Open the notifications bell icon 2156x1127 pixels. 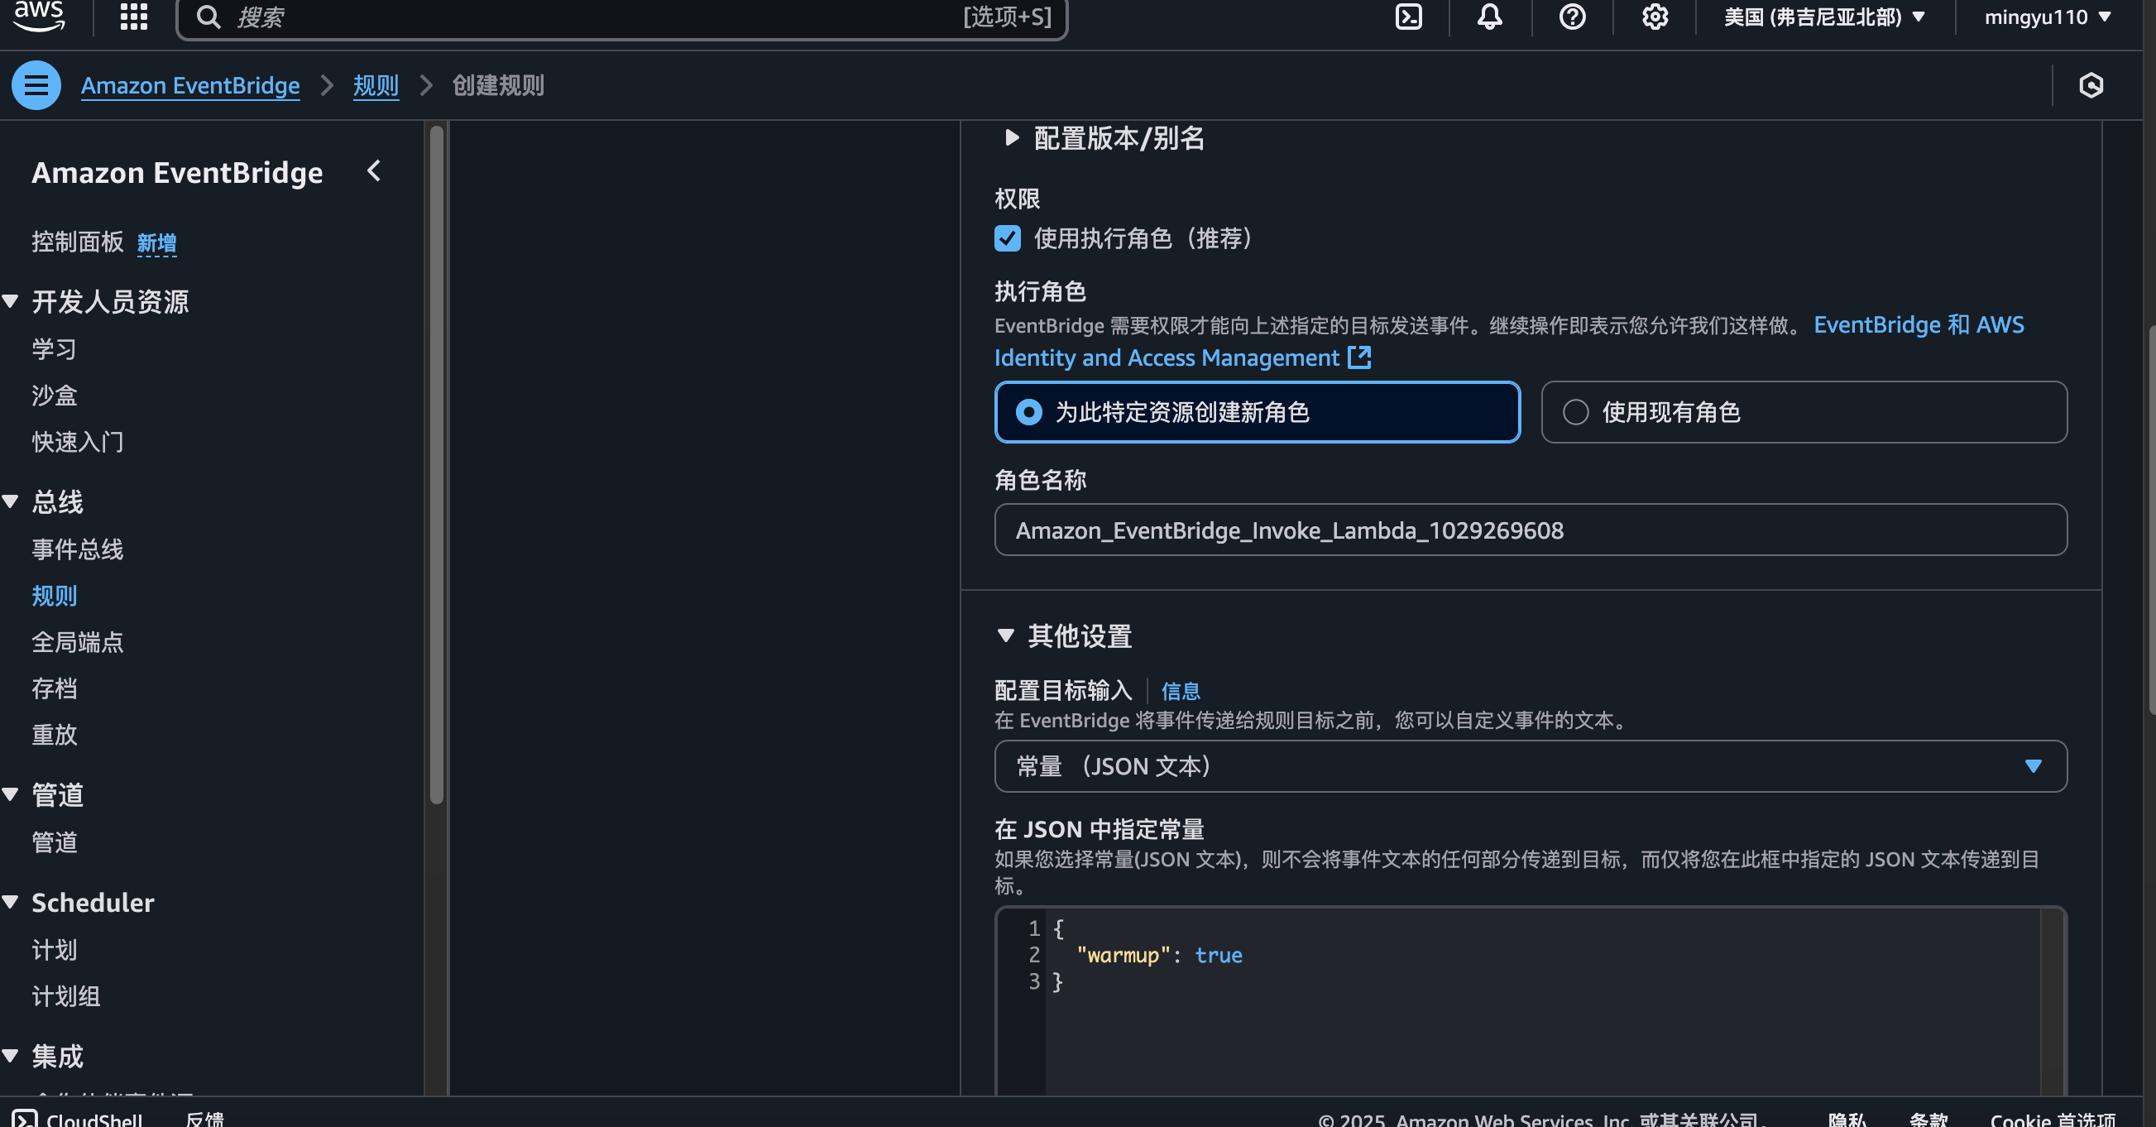pos(1490,17)
